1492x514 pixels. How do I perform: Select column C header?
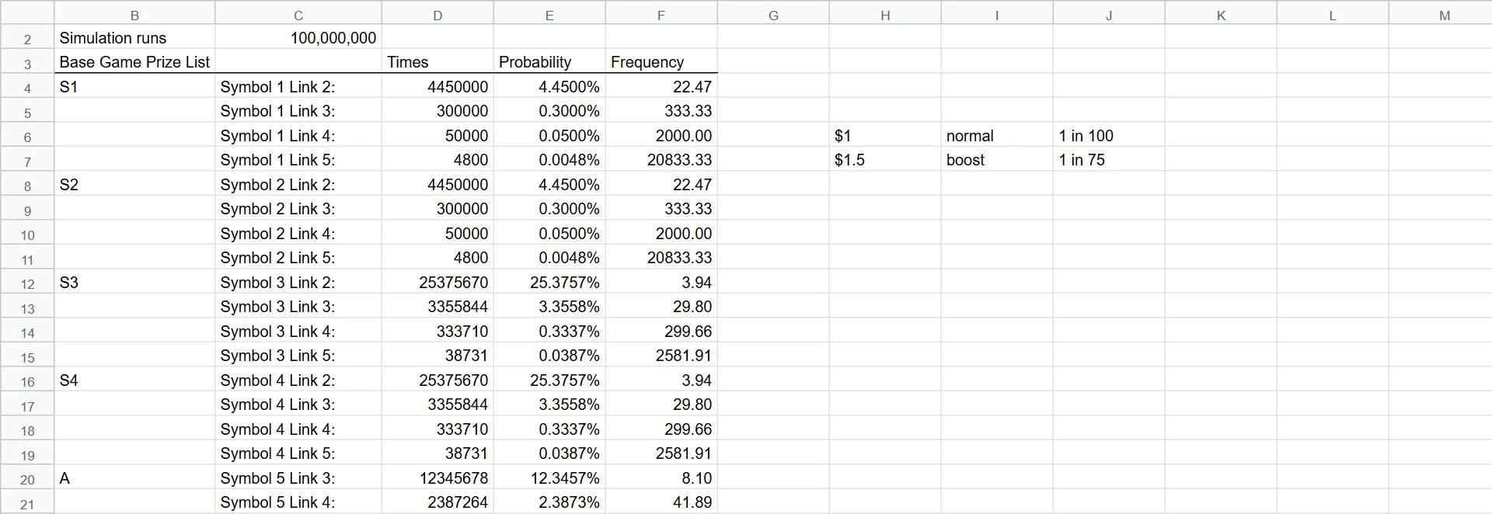tap(298, 13)
